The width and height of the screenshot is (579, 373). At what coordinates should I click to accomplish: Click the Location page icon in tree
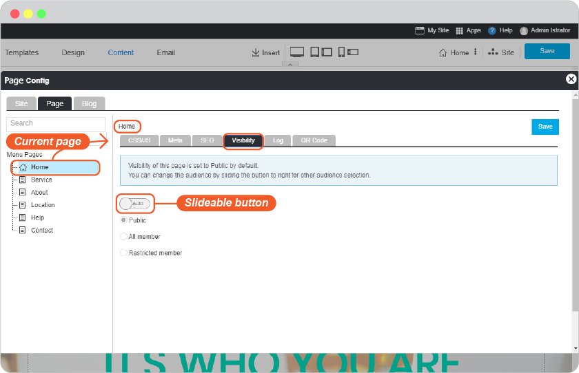23,205
